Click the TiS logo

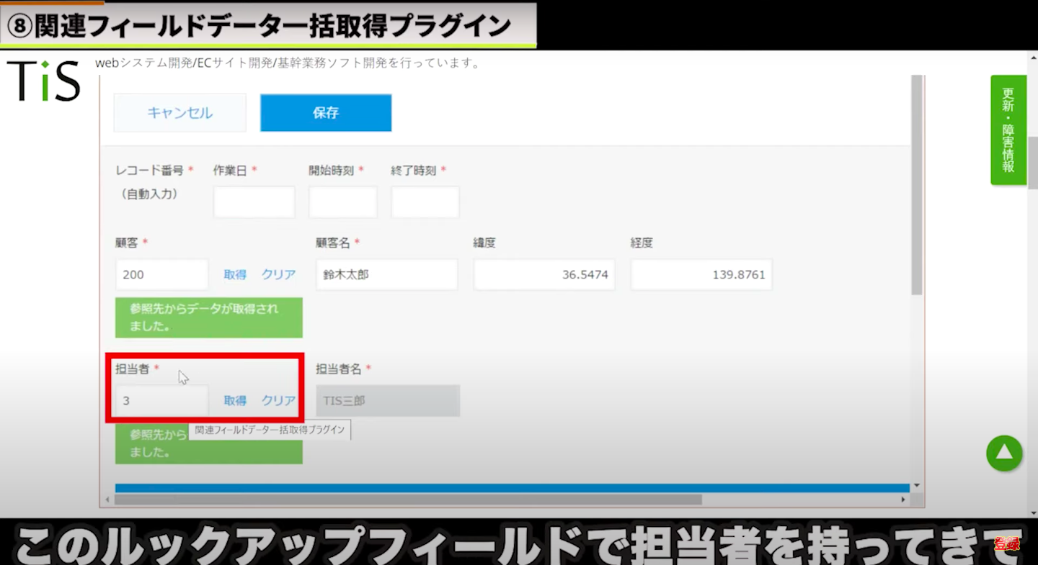(x=43, y=80)
